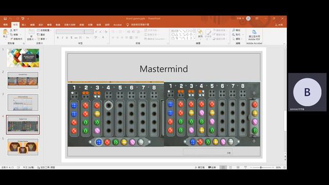The width and height of the screenshot is (329, 185).
Task: Select the triangle shape in shapes gallery
Action: click(x=177, y=34)
